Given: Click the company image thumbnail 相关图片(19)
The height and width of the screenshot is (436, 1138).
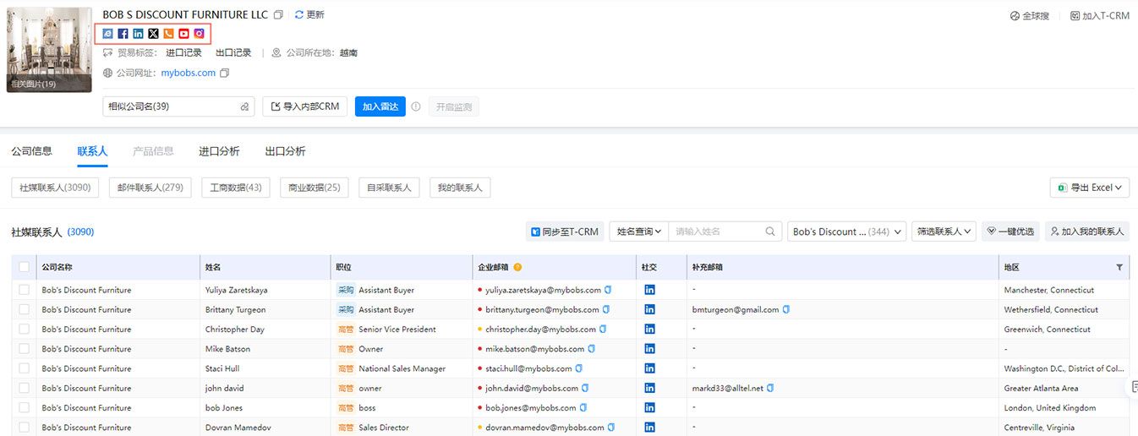Looking at the screenshot, I should point(49,49).
